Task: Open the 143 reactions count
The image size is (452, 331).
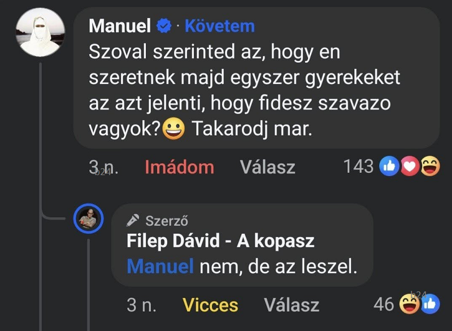Action: [358, 166]
